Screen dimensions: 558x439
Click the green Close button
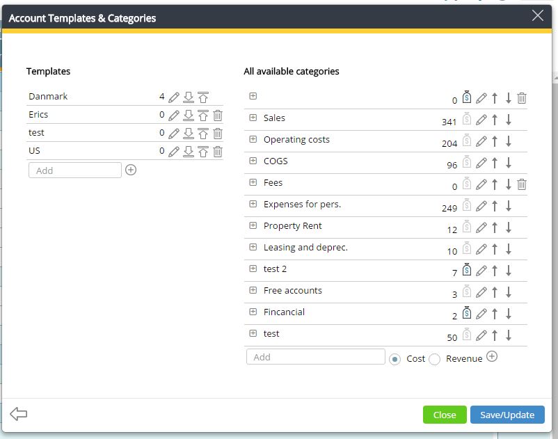tap(445, 415)
